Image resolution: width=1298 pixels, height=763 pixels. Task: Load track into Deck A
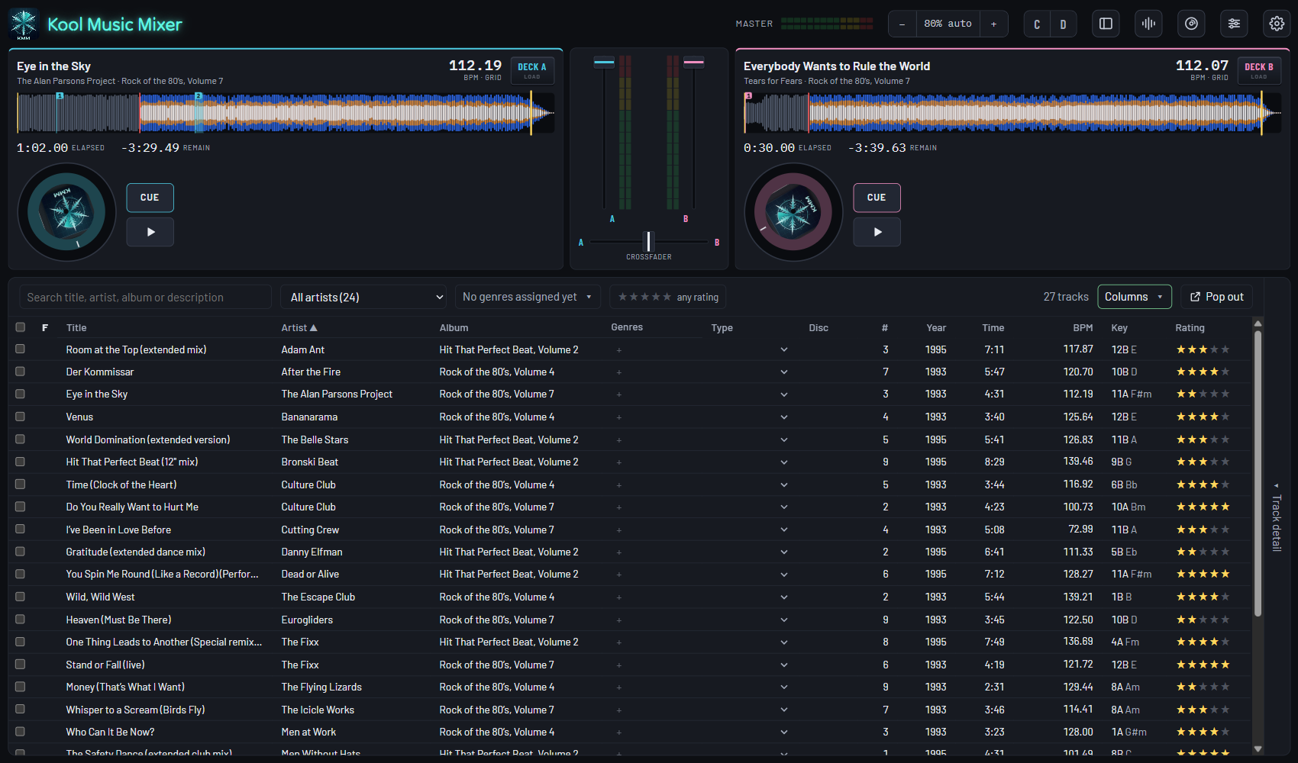tap(532, 70)
